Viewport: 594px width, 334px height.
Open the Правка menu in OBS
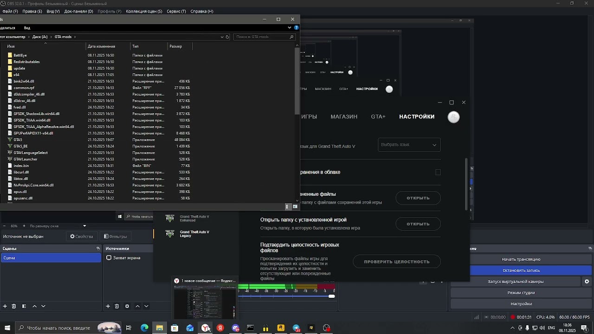(32, 11)
